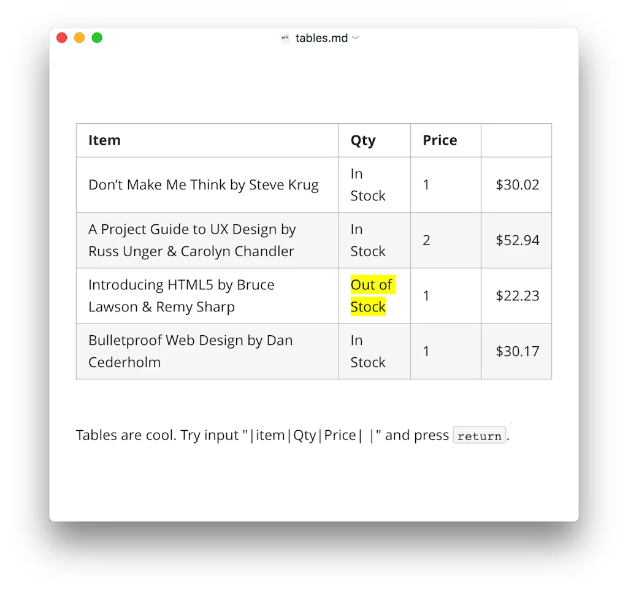Image resolution: width=628 pixels, height=592 pixels.
Task: Click the tables.md markdown file icon
Action: (x=285, y=38)
